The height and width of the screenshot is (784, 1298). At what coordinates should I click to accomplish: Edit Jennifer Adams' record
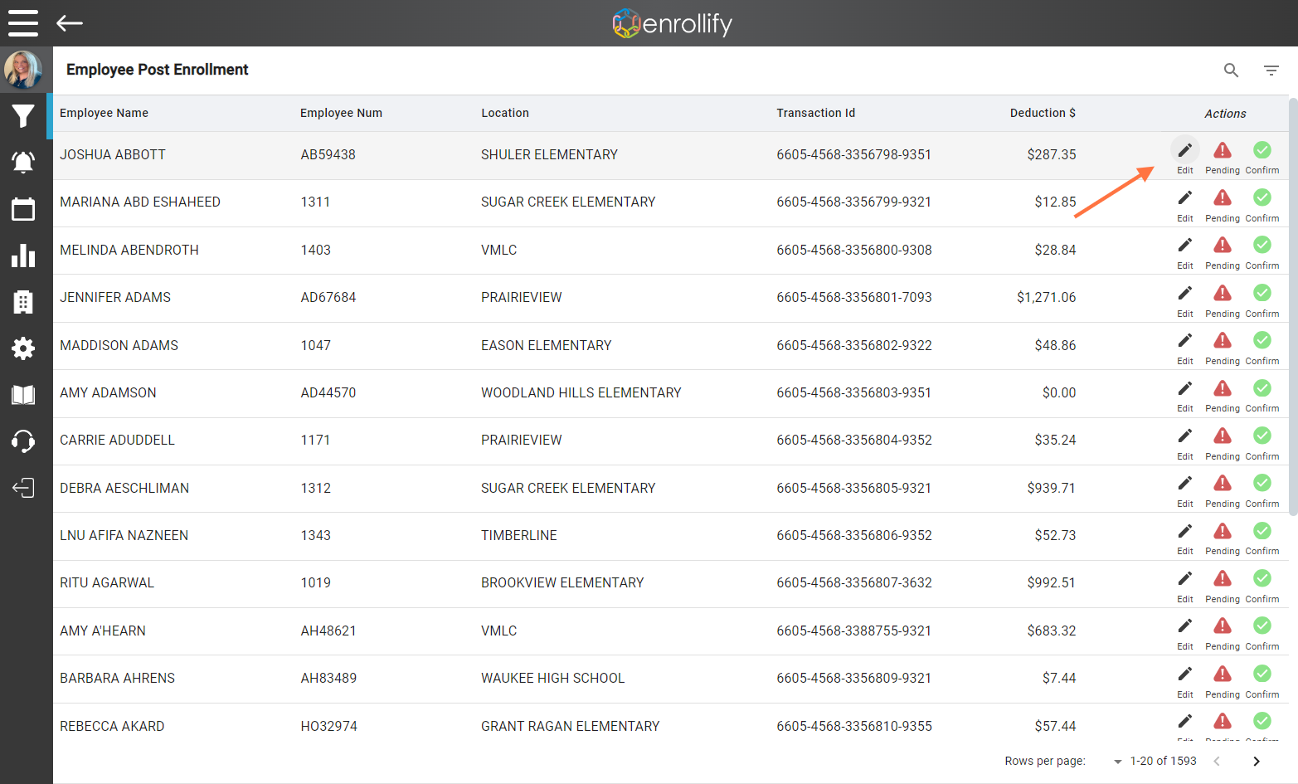(1185, 300)
